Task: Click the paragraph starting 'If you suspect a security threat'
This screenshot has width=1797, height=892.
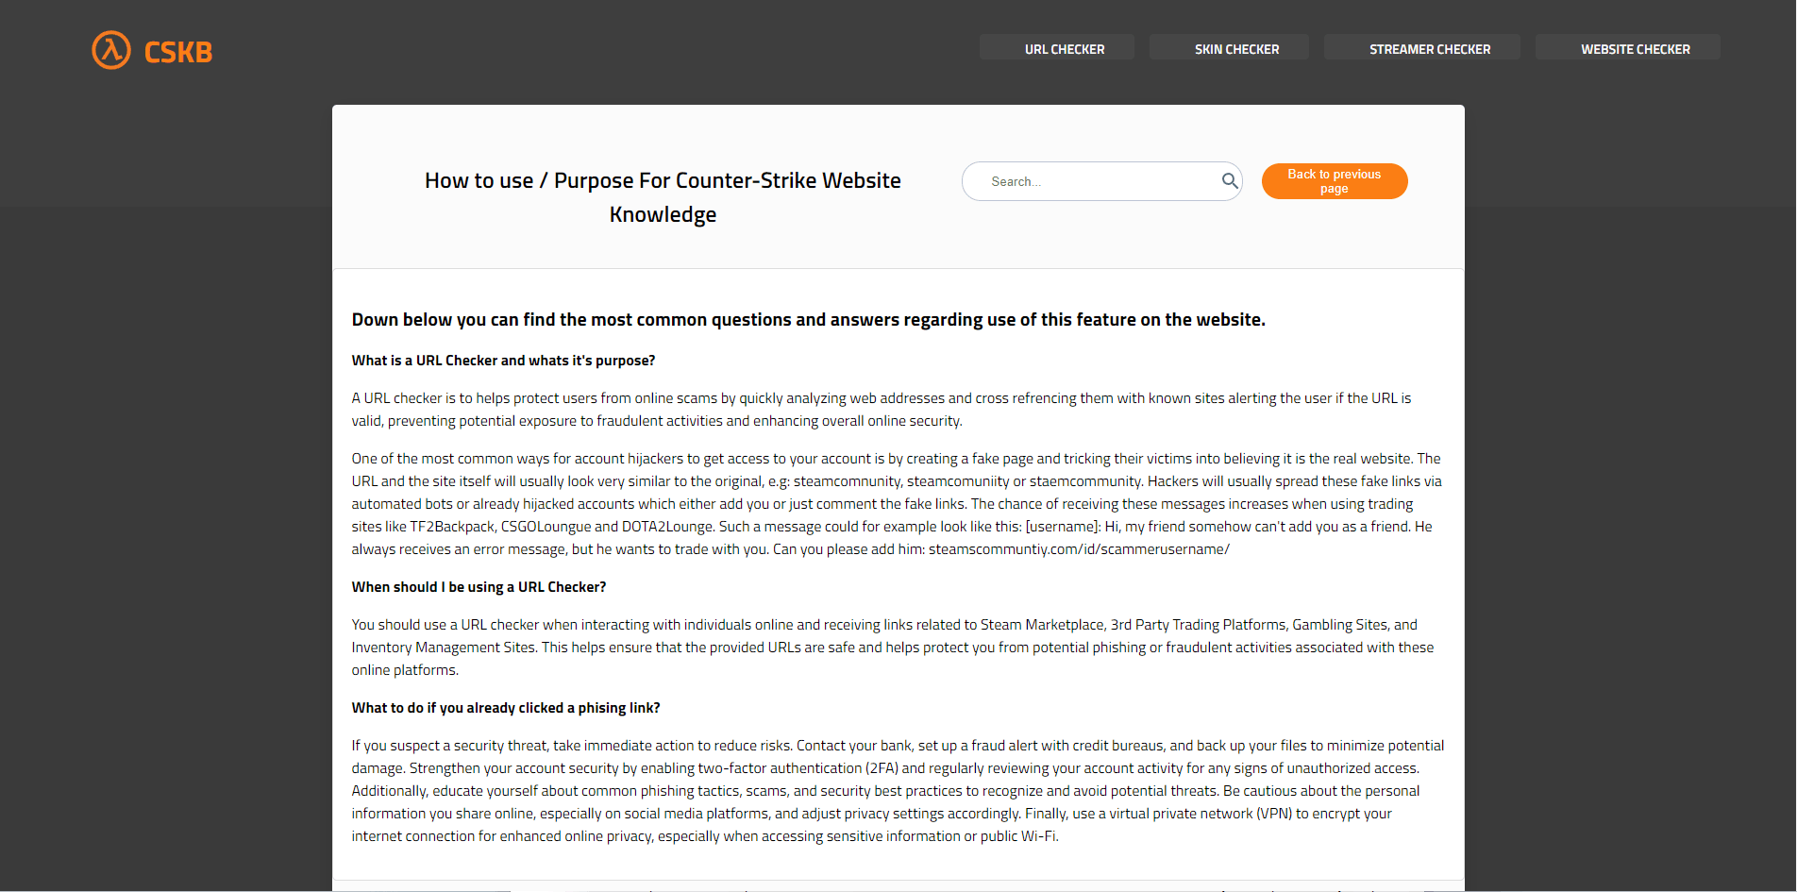Action: pyautogui.click(x=898, y=791)
